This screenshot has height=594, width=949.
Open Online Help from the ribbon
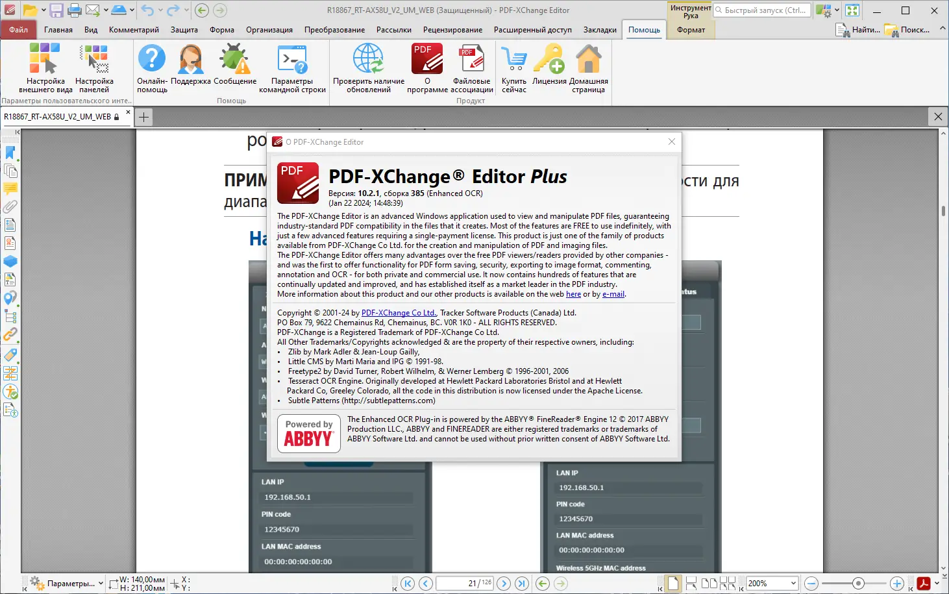152,68
